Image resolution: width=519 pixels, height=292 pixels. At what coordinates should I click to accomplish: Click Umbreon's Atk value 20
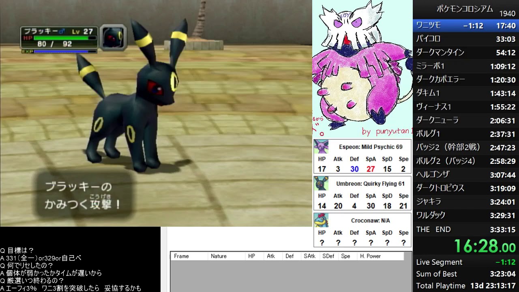(x=338, y=206)
